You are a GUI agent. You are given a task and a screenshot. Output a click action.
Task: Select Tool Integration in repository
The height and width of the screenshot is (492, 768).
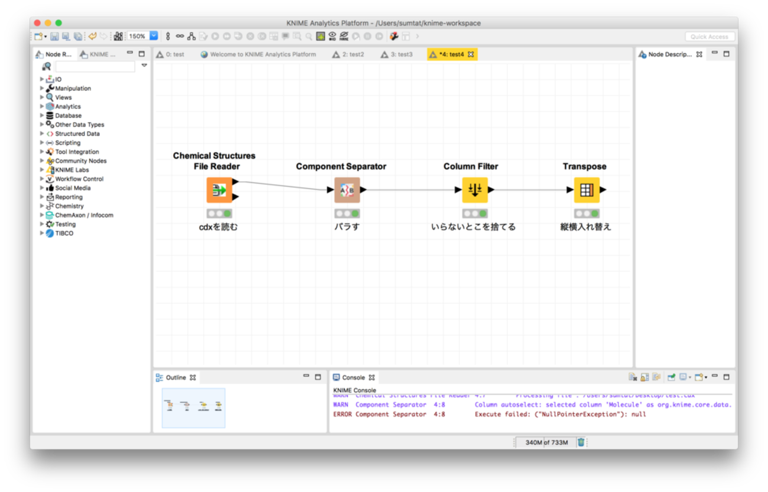coord(77,152)
